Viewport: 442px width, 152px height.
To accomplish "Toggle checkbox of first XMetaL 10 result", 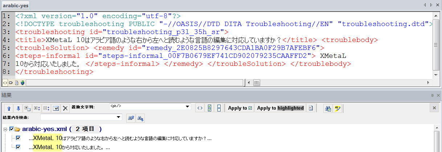I will point(18,138).
